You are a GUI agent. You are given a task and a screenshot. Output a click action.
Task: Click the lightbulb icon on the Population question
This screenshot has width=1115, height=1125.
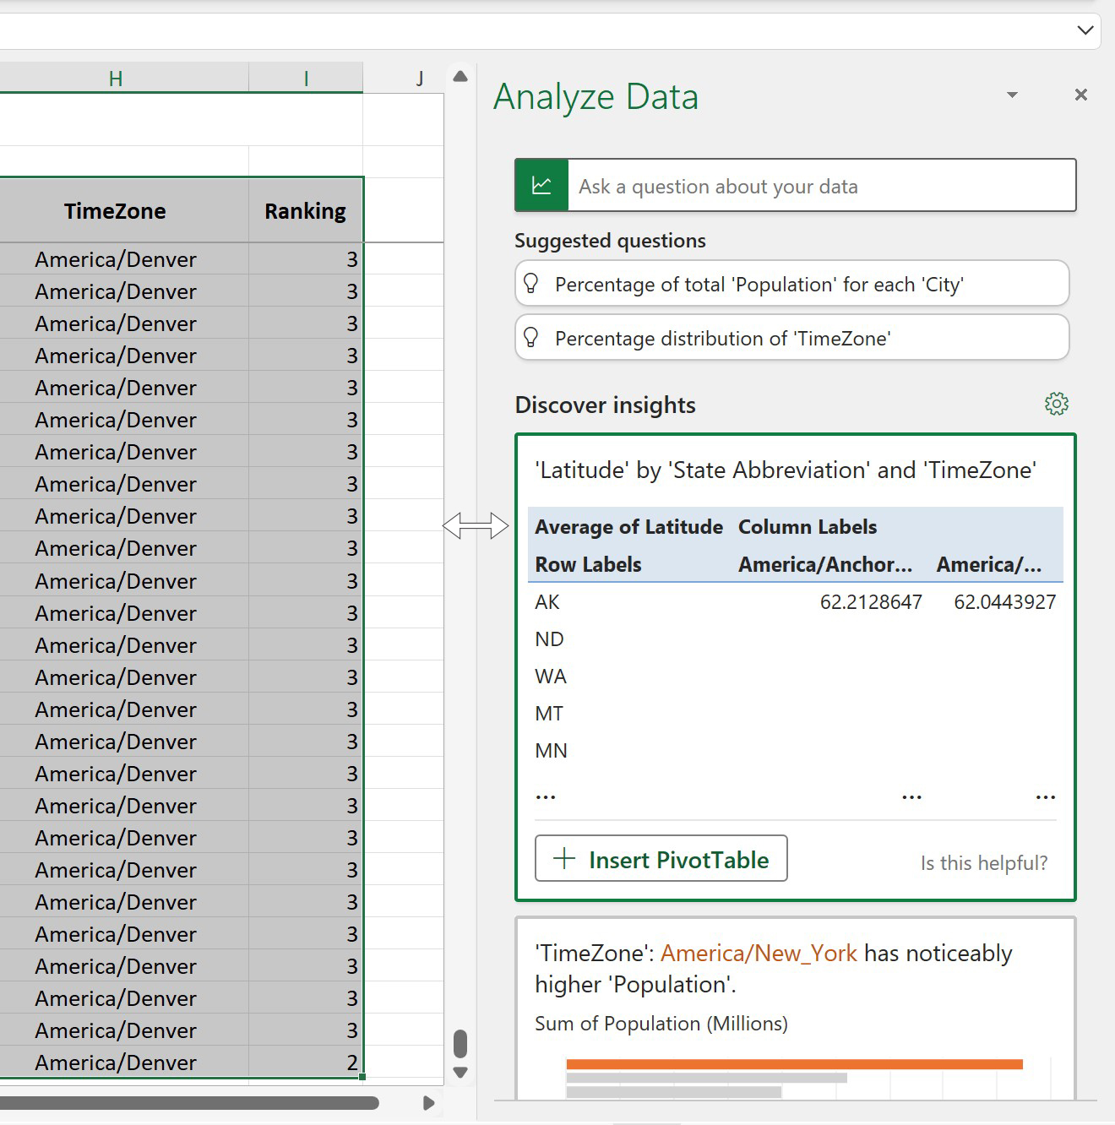point(530,284)
